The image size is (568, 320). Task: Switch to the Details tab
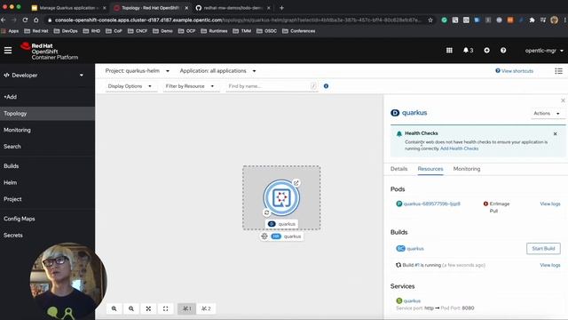[398, 169]
